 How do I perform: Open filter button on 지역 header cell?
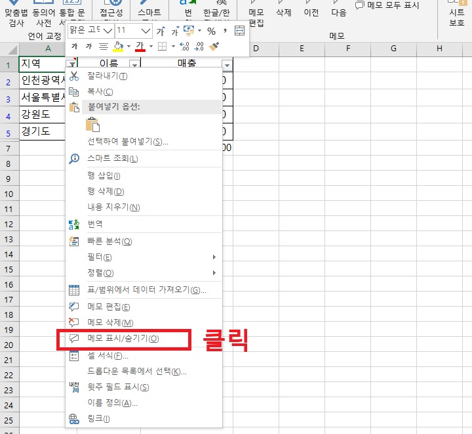(x=72, y=64)
